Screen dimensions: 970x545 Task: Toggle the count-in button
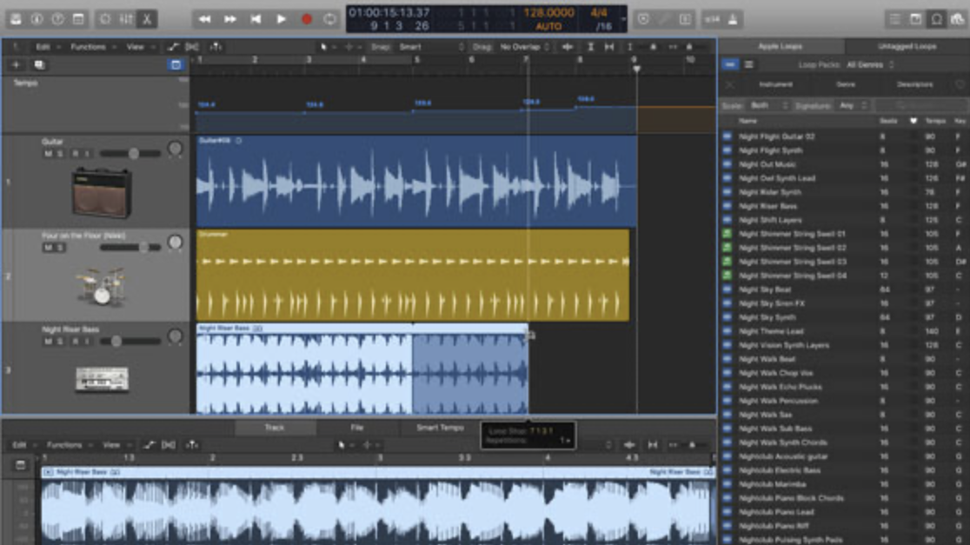[713, 19]
